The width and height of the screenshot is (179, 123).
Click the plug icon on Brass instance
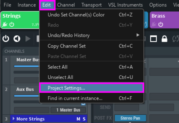(x=154, y=24)
